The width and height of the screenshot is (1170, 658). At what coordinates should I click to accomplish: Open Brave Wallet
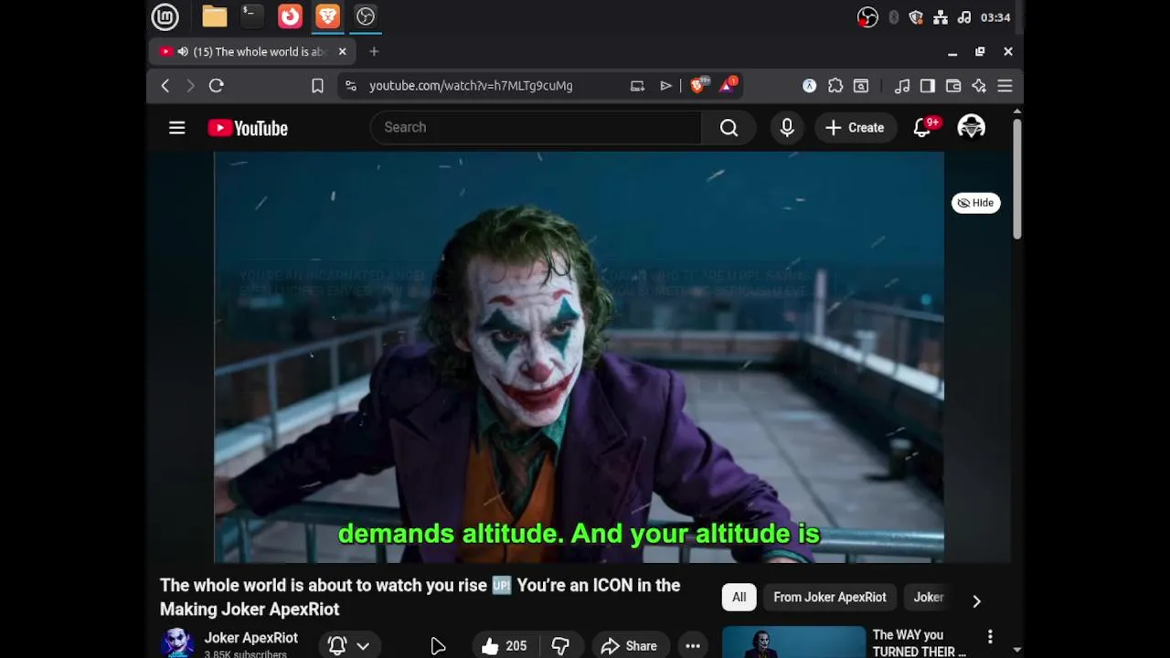(x=953, y=86)
